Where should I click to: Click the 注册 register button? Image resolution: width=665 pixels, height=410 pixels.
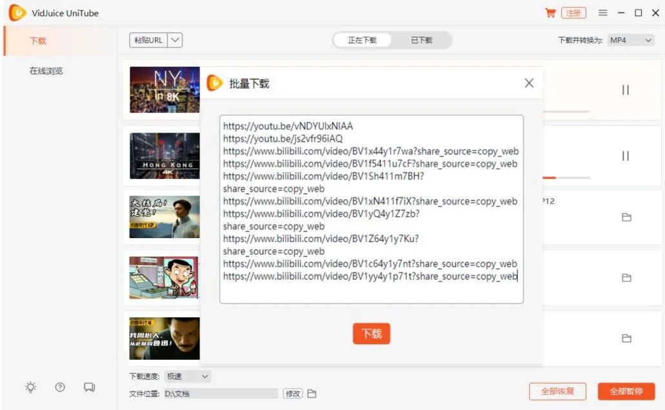tap(573, 13)
